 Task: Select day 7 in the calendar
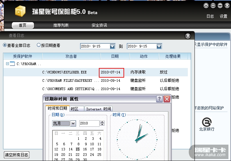pyautogui.click(x=71, y=144)
